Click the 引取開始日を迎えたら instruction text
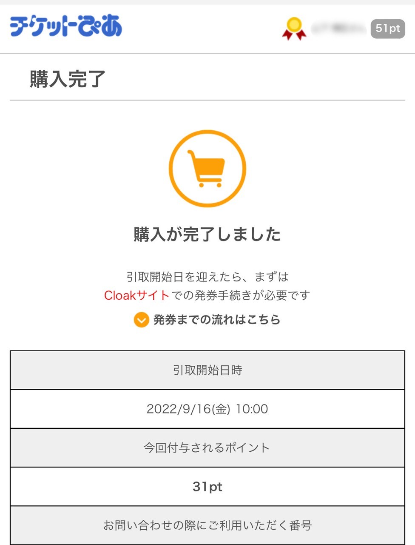 pos(185,277)
